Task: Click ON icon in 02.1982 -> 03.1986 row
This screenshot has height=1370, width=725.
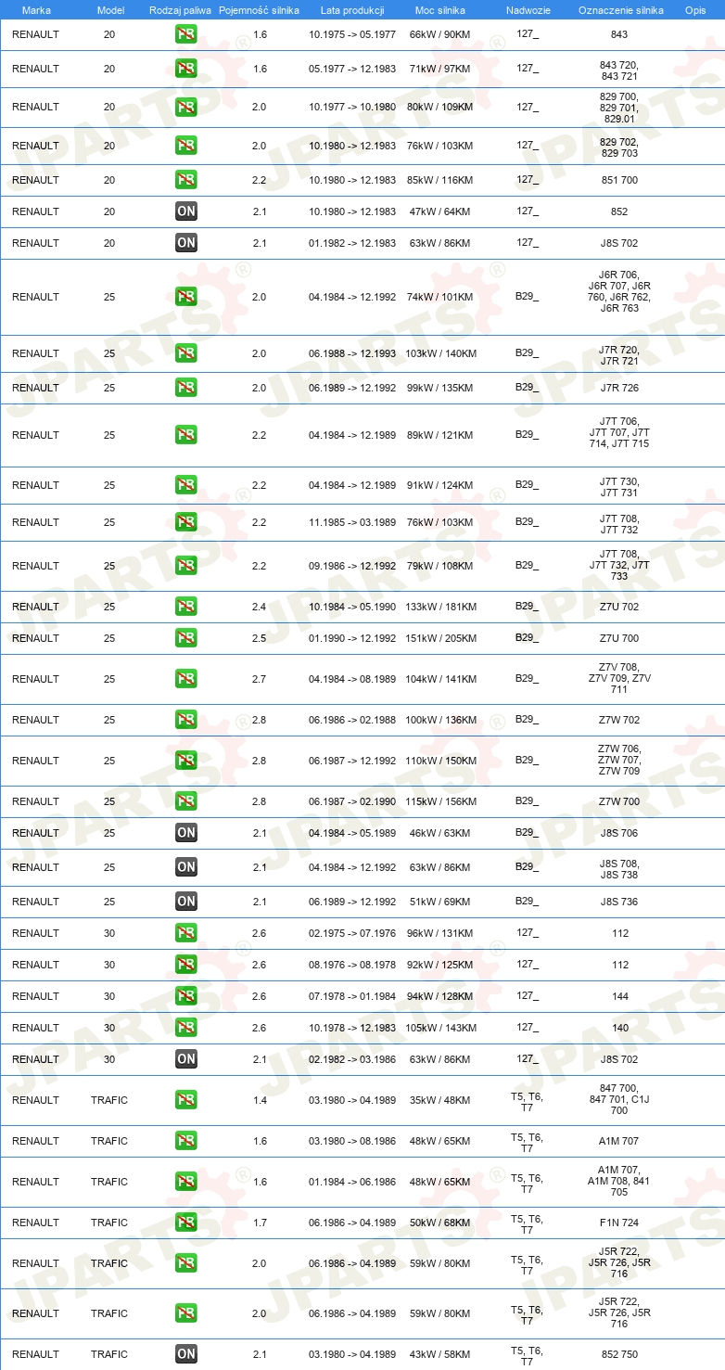Action: tap(185, 1060)
